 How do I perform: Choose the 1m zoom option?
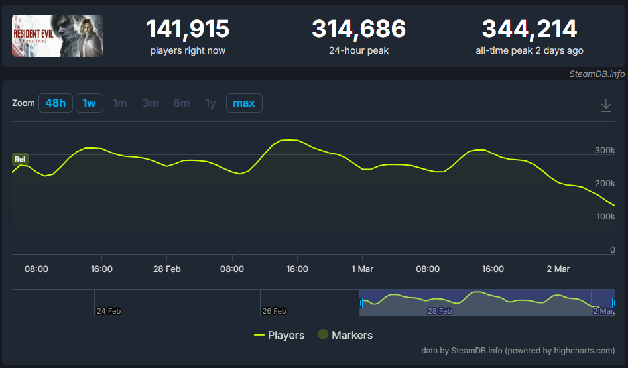pyautogui.click(x=120, y=103)
